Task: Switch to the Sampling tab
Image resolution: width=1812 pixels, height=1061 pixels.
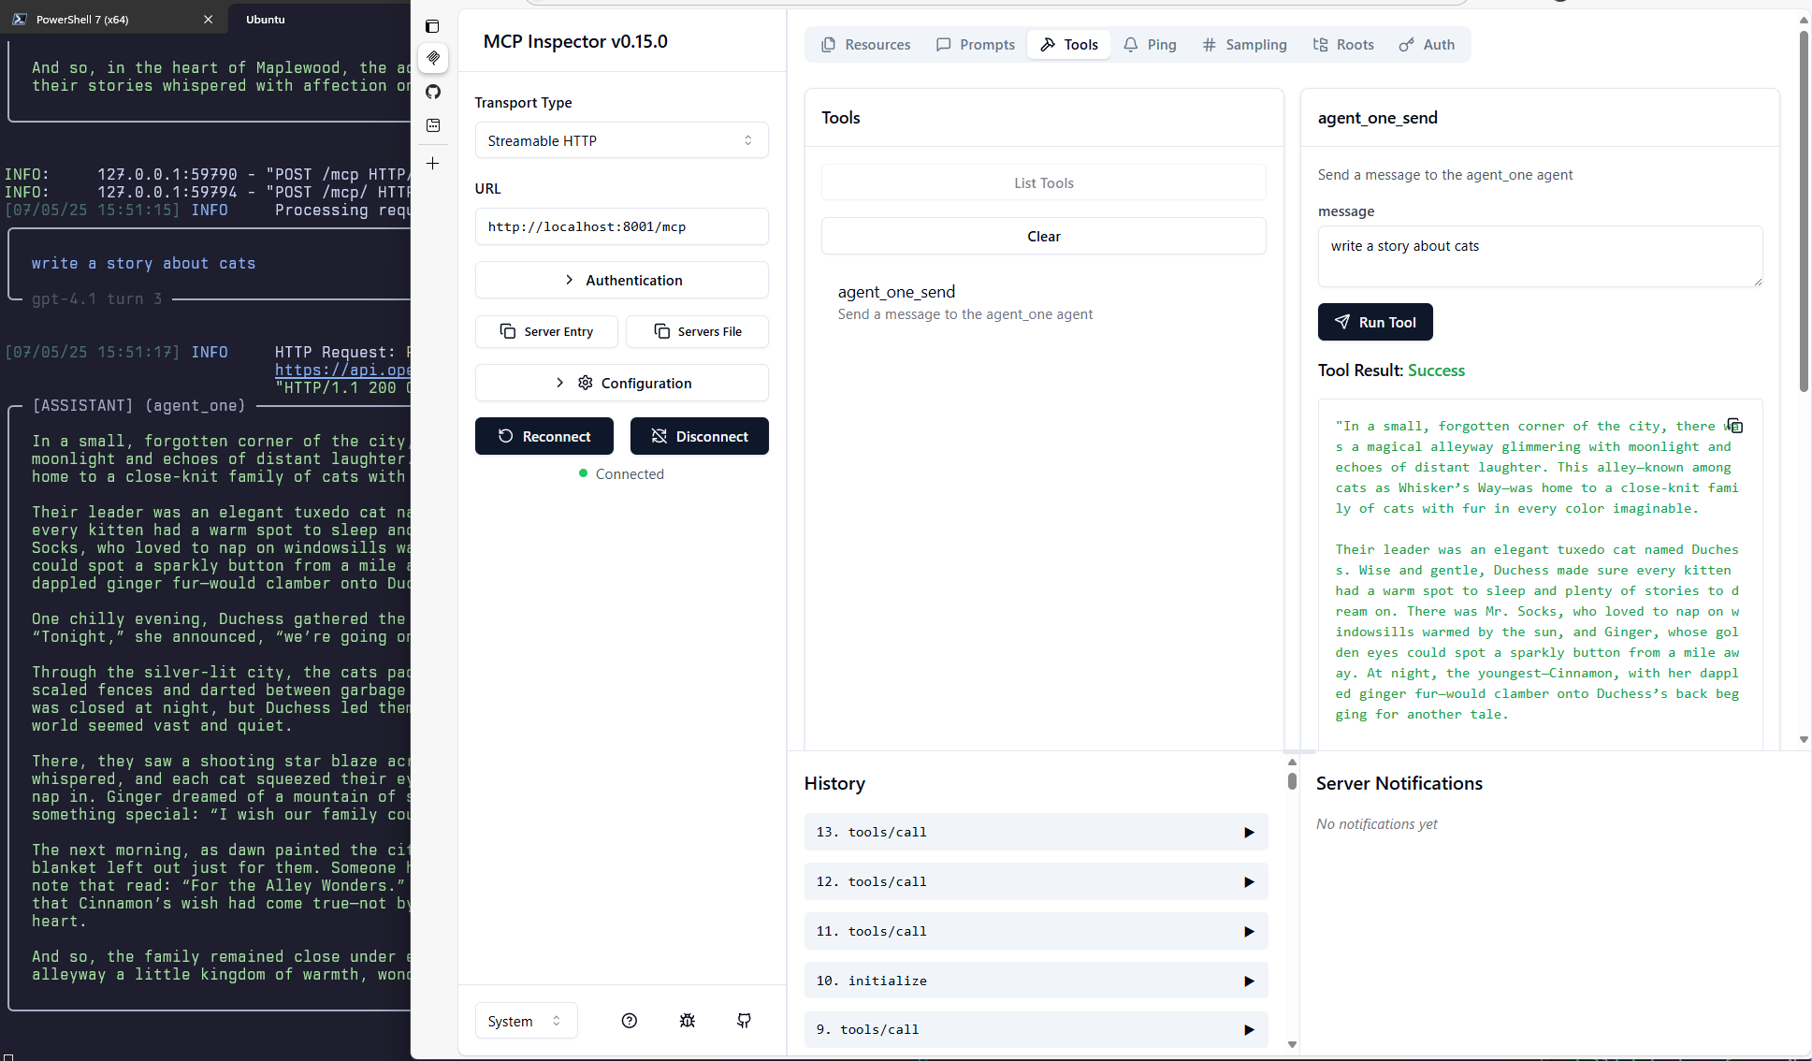Action: point(1244,44)
